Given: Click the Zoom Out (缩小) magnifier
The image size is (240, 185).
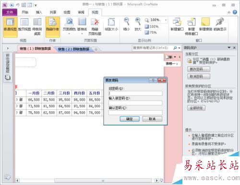Looking at the screenshot, I should click(127, 25).
